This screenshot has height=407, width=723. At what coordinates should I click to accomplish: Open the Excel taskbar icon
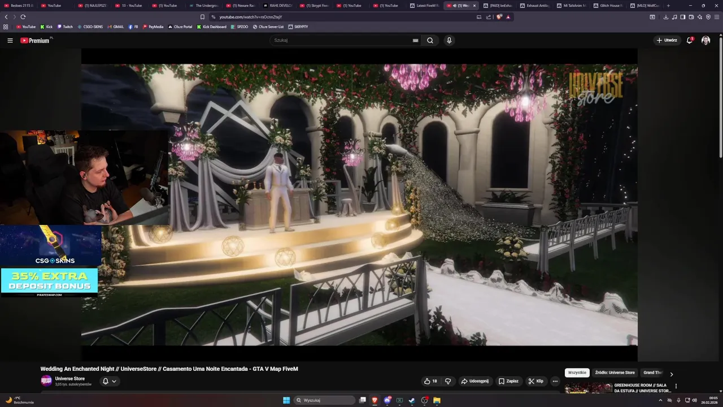(x=399, y=400)
